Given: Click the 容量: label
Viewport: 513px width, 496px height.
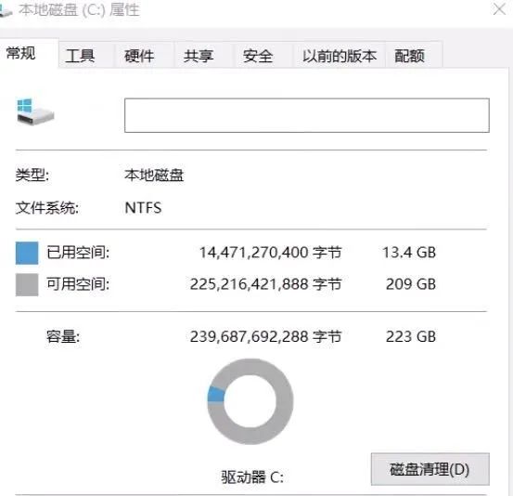Looking at the screenshot, I should pyautogui.click(x=63, y=336).
